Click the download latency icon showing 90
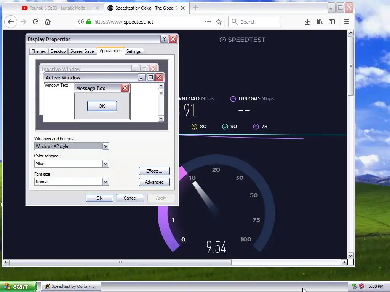The width and height of the screenshot is (390, 292). [225, 127]
